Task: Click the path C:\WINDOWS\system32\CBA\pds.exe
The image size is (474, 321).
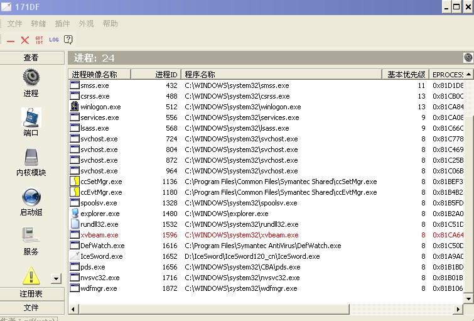Action: 242,267
